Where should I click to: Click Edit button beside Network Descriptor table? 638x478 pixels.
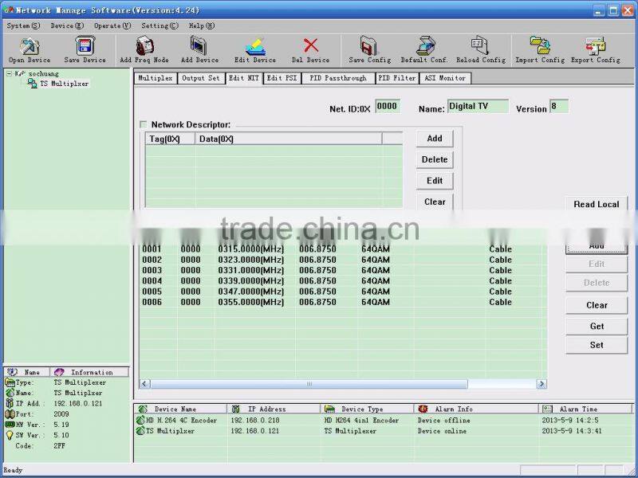click(x=435, y=181)
